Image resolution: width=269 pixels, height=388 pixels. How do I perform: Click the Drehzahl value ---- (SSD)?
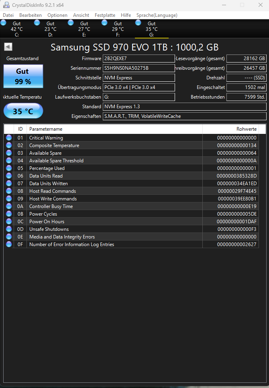(x=247, y=78)
